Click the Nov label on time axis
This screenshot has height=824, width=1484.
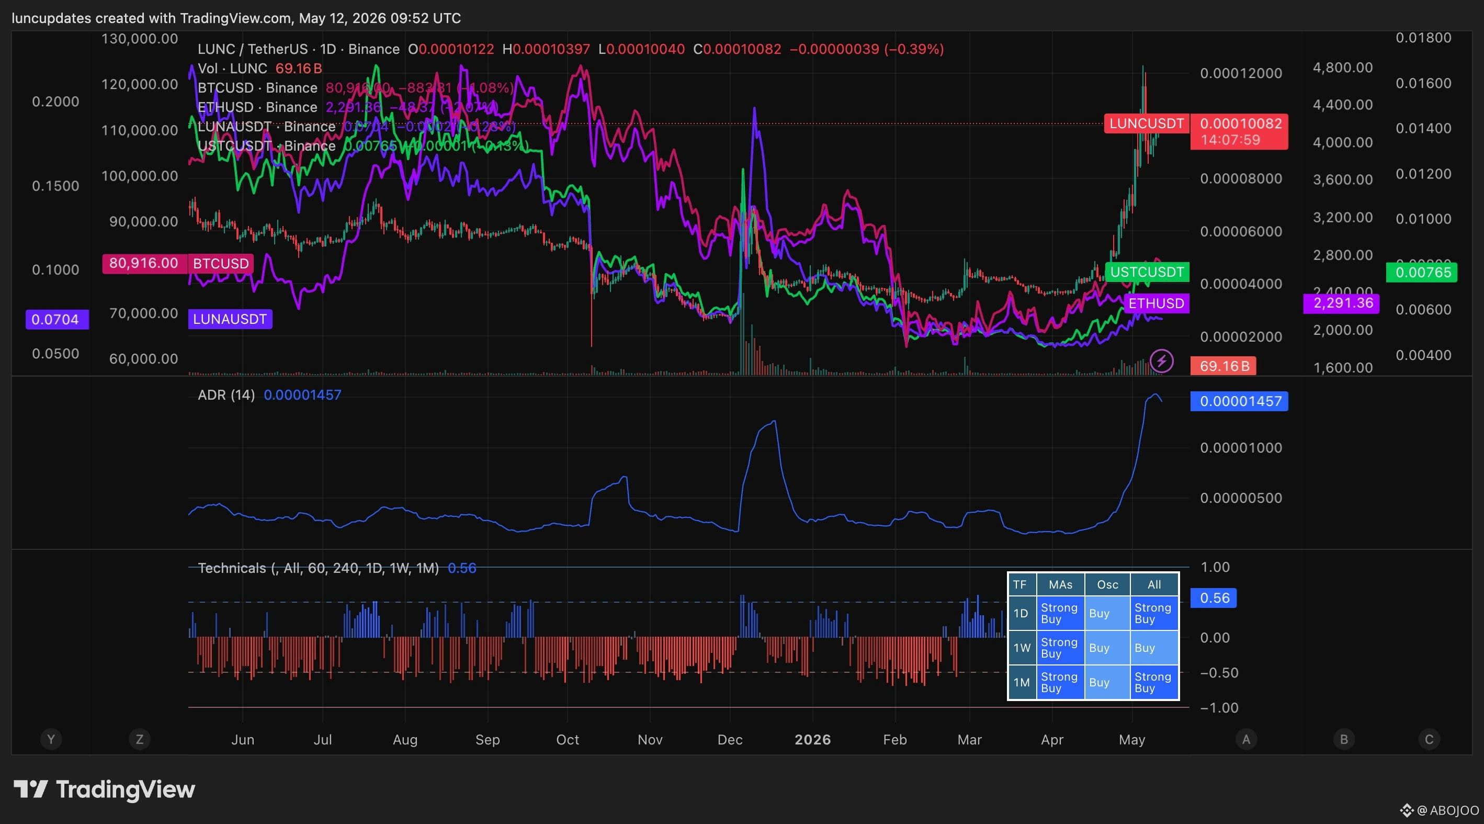pos(650,739)
